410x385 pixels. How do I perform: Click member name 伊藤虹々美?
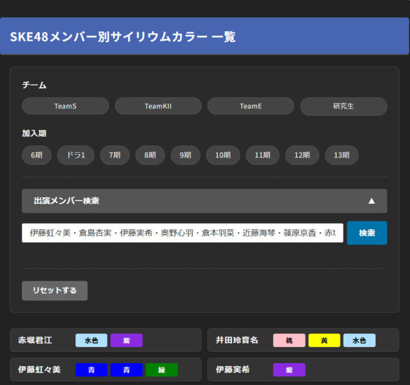point(39,370)
